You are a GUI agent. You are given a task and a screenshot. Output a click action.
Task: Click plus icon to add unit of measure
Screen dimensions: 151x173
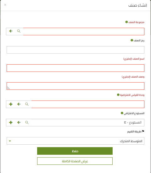click(11, 104)
